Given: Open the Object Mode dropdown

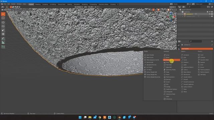Looking at the screenshot, I should pyautogui.click(x=7, y=10).
